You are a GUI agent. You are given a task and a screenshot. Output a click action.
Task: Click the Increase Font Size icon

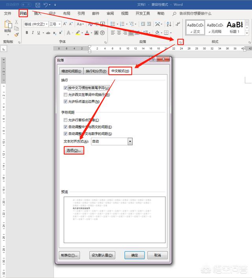65,24
